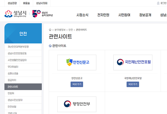Image resolution: width=167 pixels, height=114 pixels.
Task: Open the 시정소식 main menu
Action: (82, 15)
